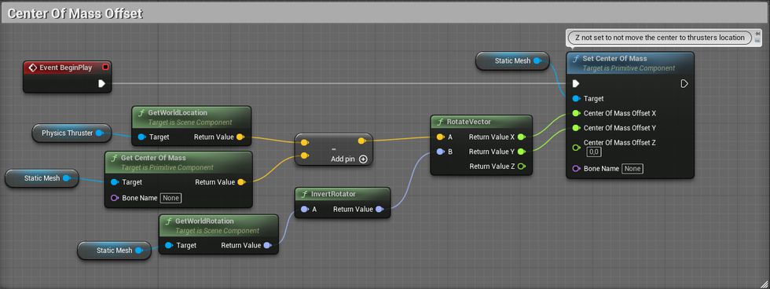The width and height of the screenshot is (770, 289).
Task: Click RotateVector B input pin
Action: 440,152
